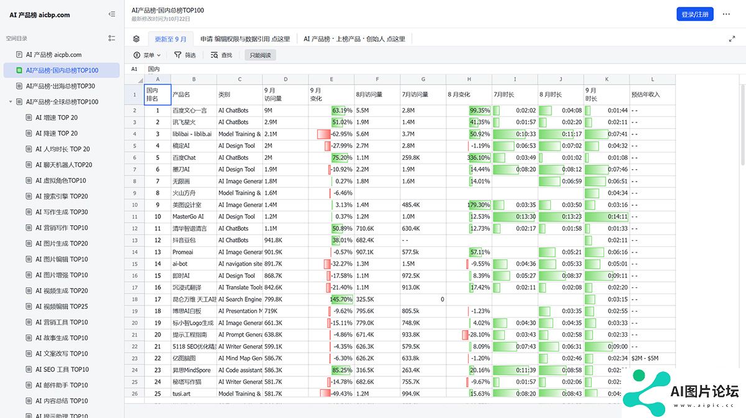
Task: Click the 筛选 filter icon
Action: [x=178, y=55]
